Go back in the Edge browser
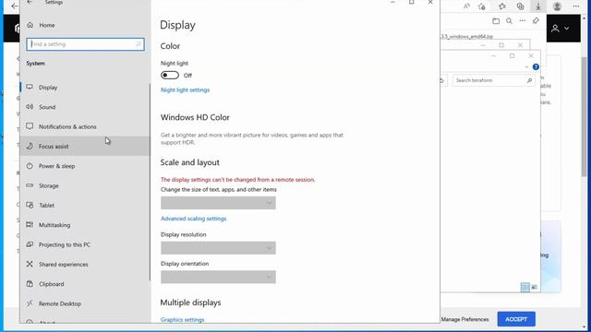Viewport: 591px width, 332px height. click(x=14, y=6)
